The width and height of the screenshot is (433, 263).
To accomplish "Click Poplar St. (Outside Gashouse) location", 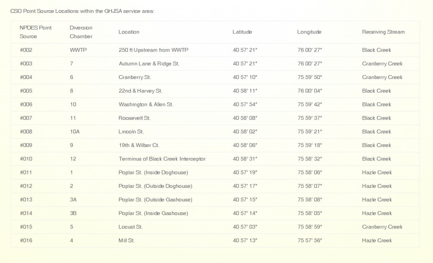I will point(155,200).
